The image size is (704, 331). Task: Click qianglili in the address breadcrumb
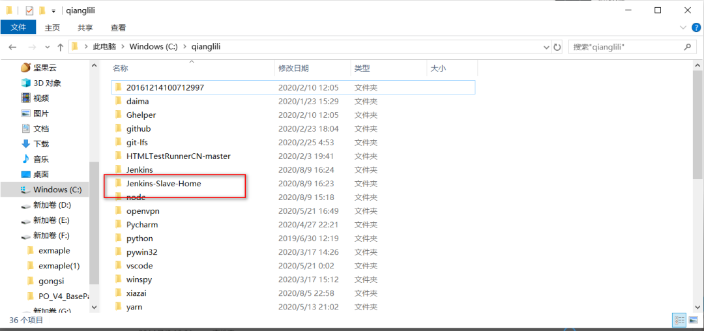coord(206,46)
